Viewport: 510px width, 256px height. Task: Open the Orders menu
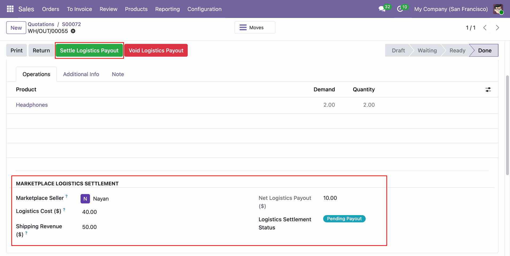coord(50,9)
